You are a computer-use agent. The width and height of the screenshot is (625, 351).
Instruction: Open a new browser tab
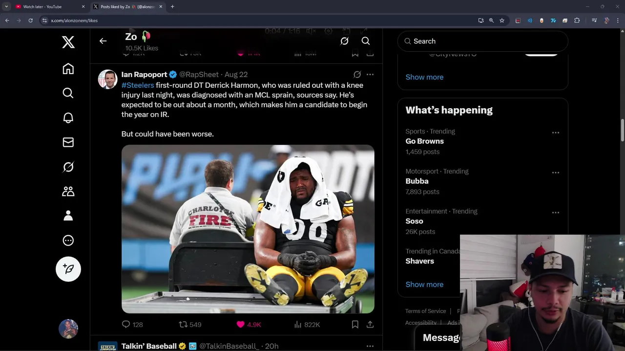pyautogui.click(x=172, y=7)
